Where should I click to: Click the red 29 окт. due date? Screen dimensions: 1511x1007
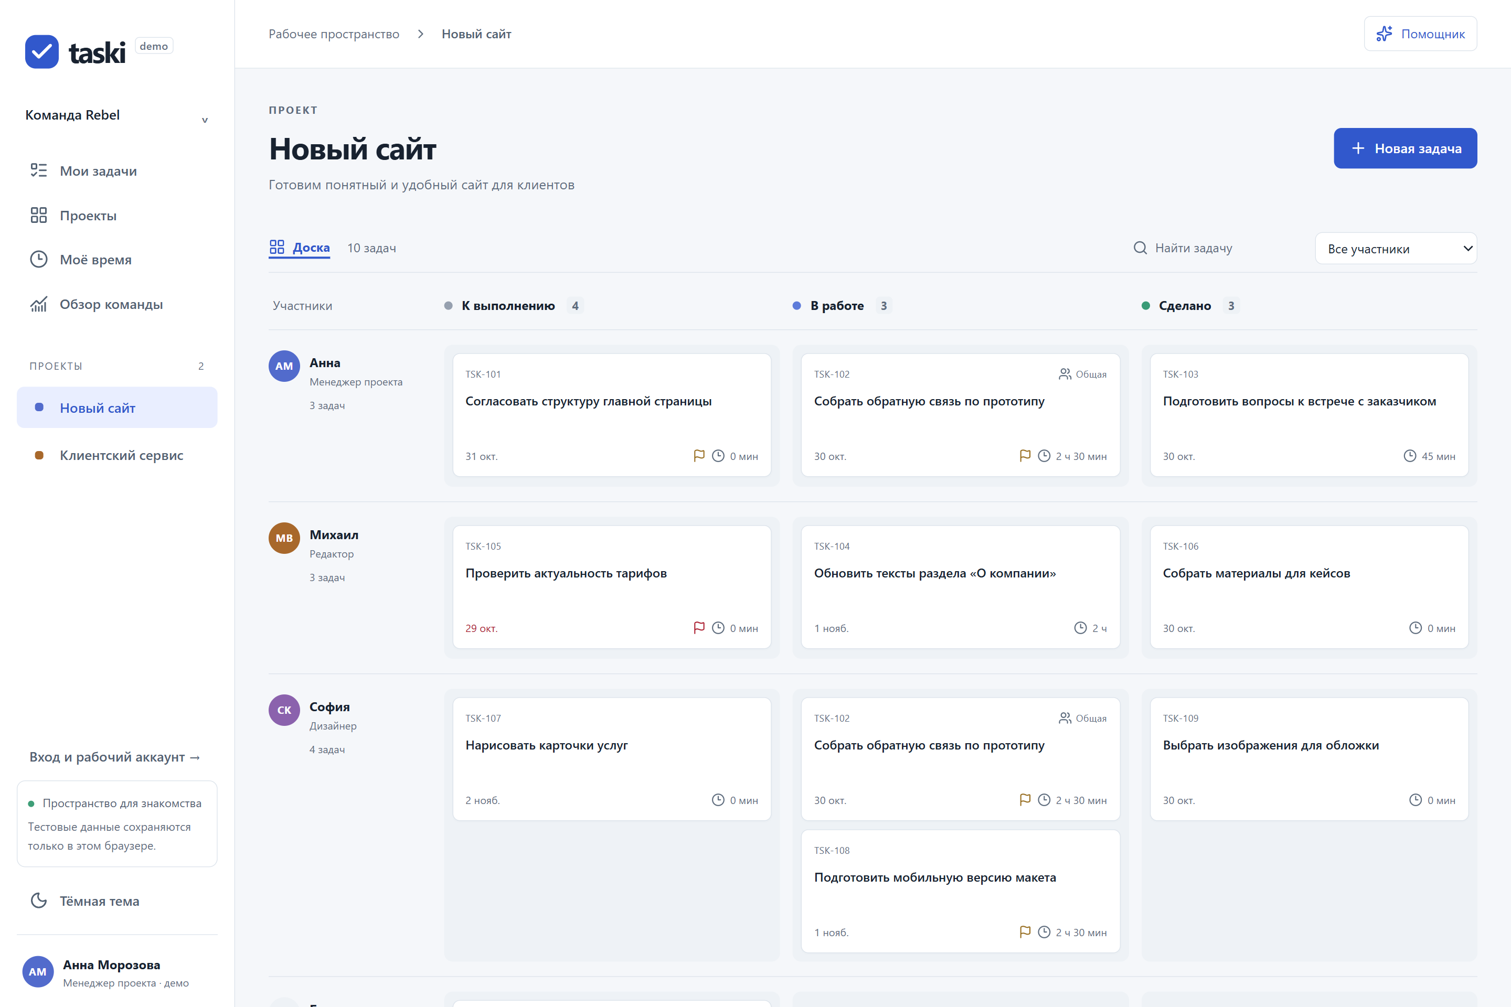tap(481, 629)
